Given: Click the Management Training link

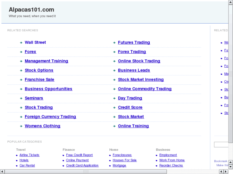Looking at the screenshot, I should pos(46,61).
